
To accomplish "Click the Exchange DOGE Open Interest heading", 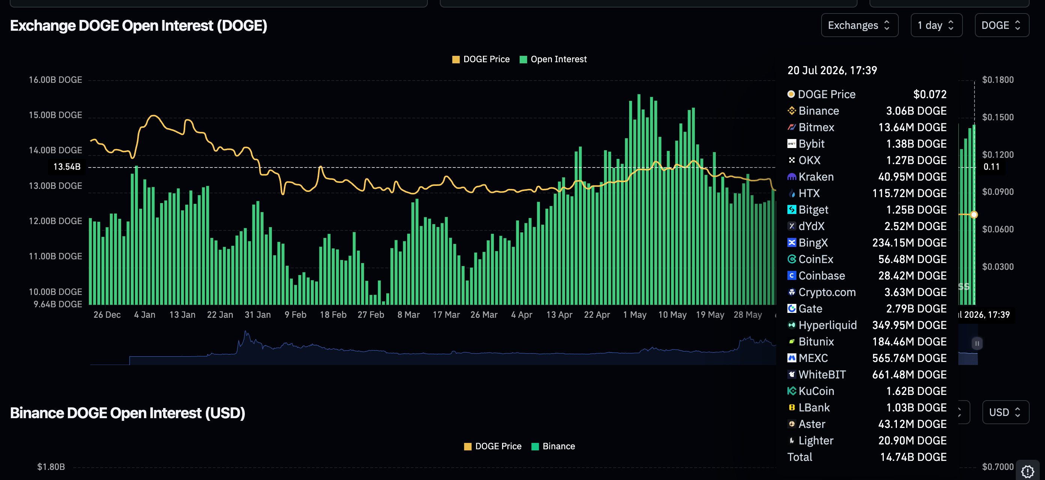I will 138,25.
